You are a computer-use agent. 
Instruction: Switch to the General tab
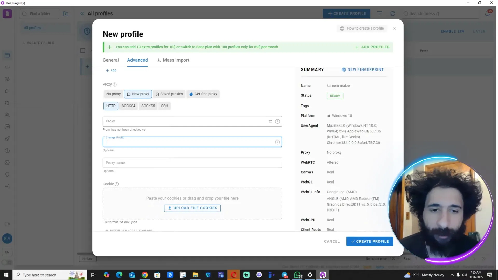pyautogui.click(x=111, y=60)
